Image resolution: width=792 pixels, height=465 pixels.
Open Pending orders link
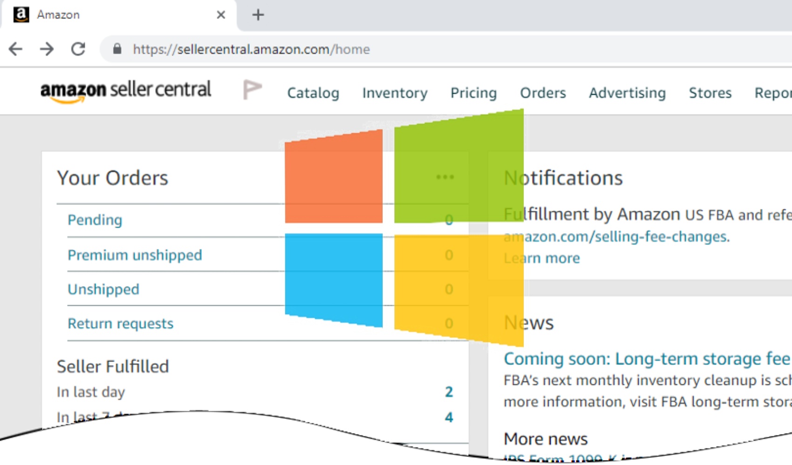95,220
